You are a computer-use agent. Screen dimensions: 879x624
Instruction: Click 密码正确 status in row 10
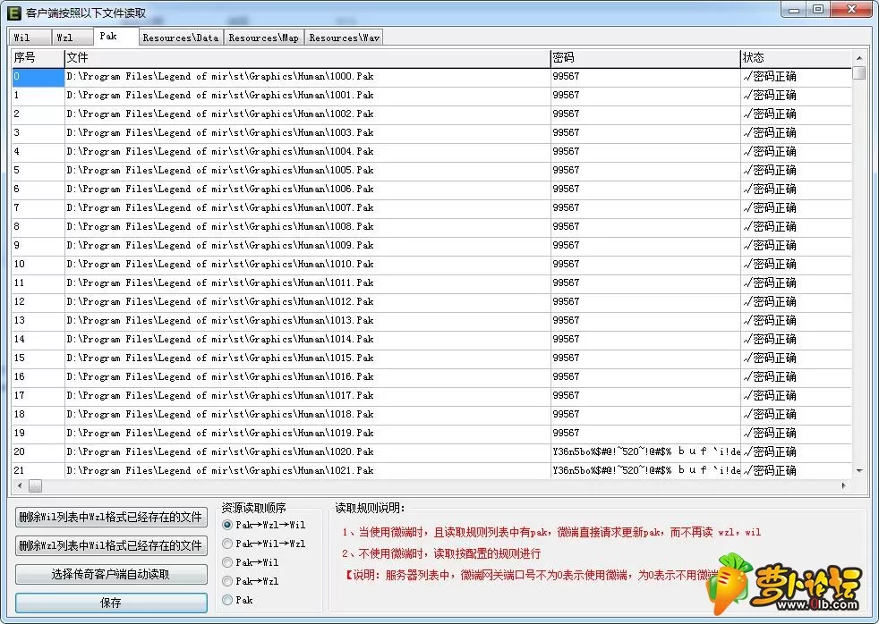(797, 264)
